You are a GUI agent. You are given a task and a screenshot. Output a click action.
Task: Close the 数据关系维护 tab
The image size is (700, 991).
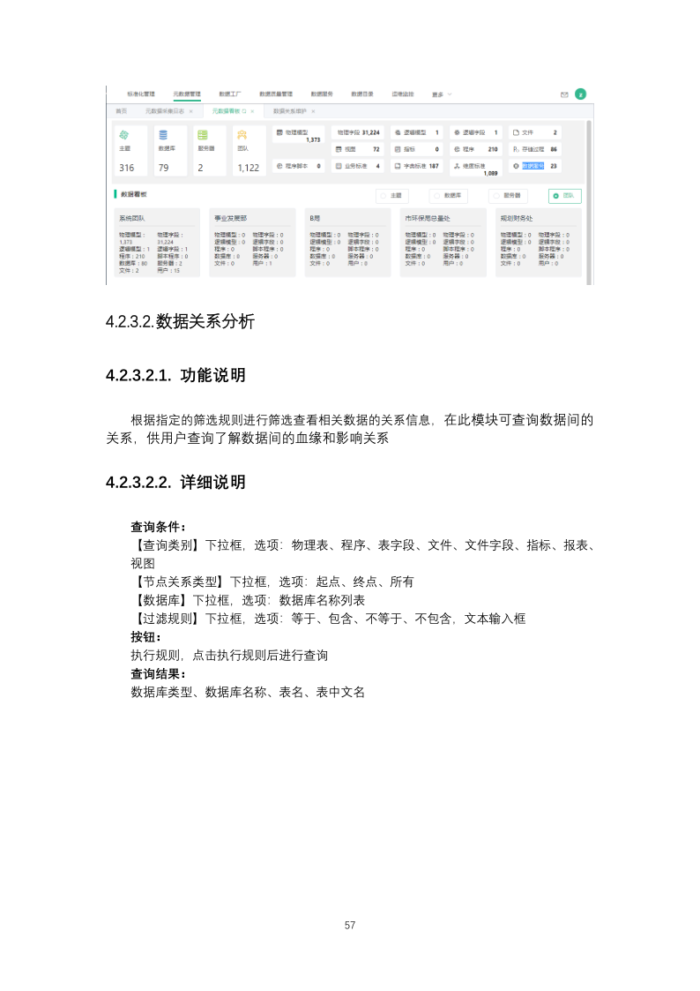click(313, 111)
